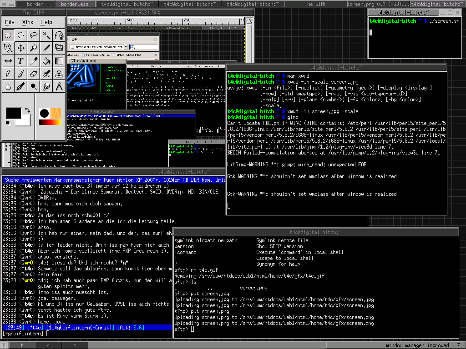Click the IRC topic line starting 'Suche preiswerten'

tap(113, 180)
